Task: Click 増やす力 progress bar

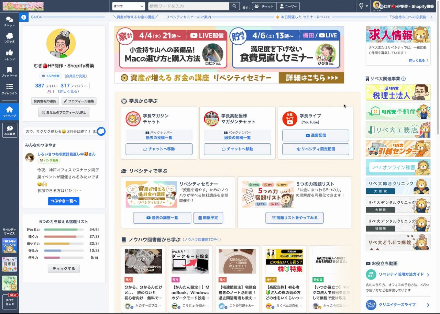Action: [x=64, y=244]
